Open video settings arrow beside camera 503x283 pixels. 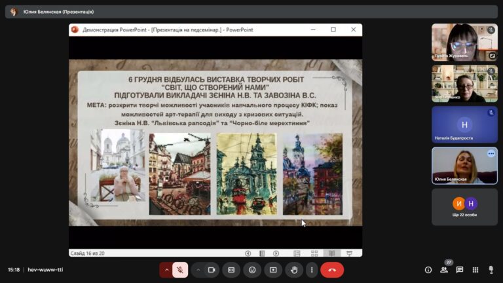pos(198,270)
